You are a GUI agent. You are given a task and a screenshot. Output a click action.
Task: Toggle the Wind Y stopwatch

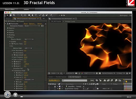(14, 64)
